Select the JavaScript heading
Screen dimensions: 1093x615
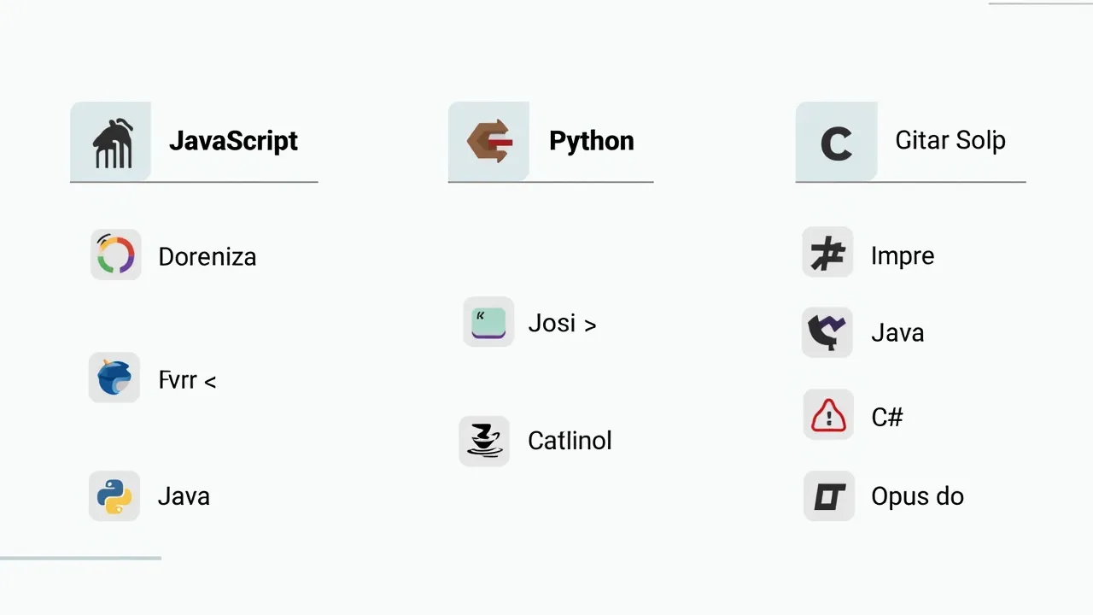[x=233, y=140]
